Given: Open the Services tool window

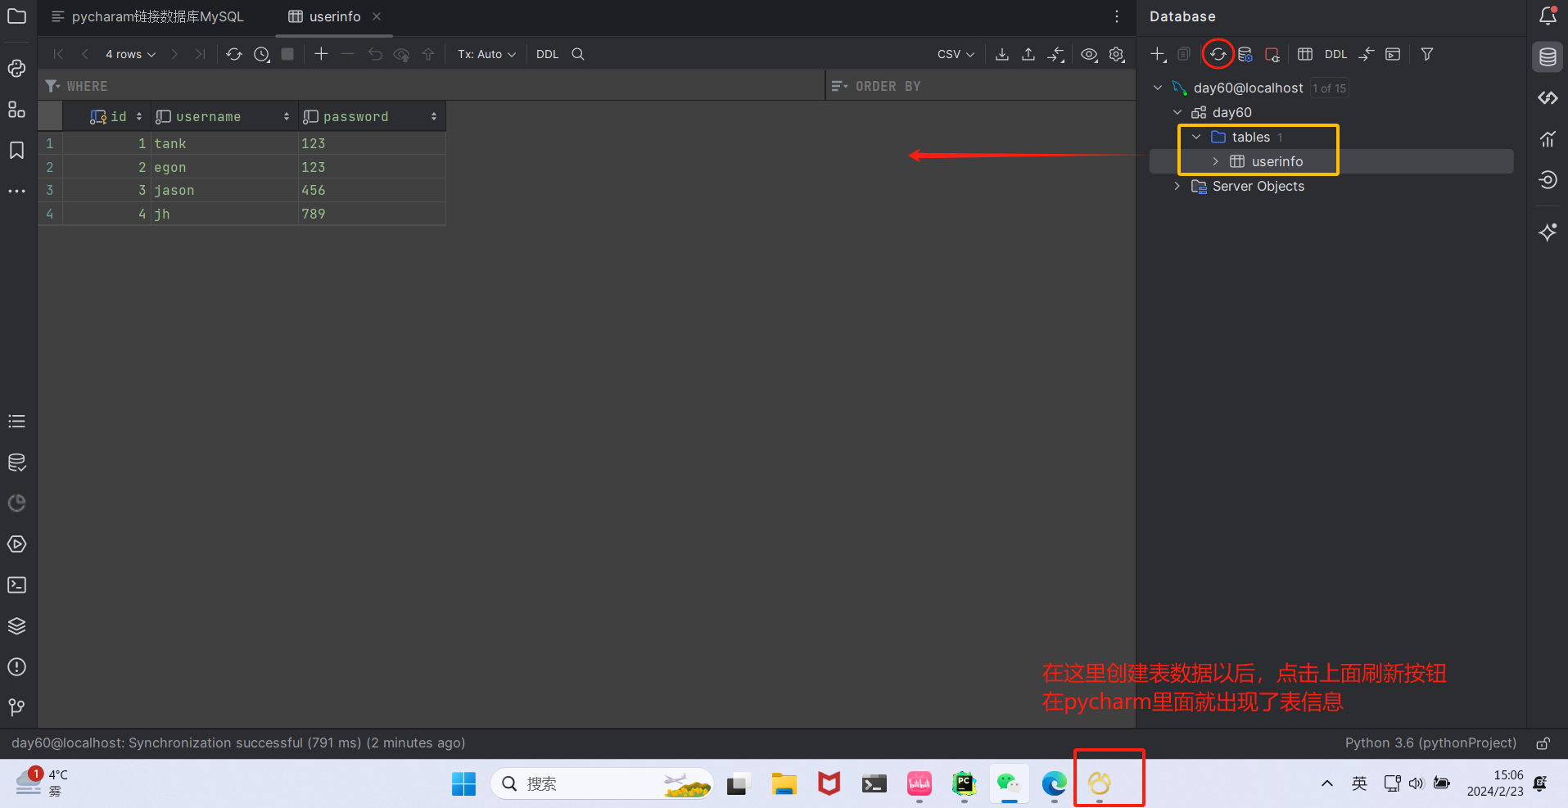Looking at the screenshot, I should (x=16, y=544).
